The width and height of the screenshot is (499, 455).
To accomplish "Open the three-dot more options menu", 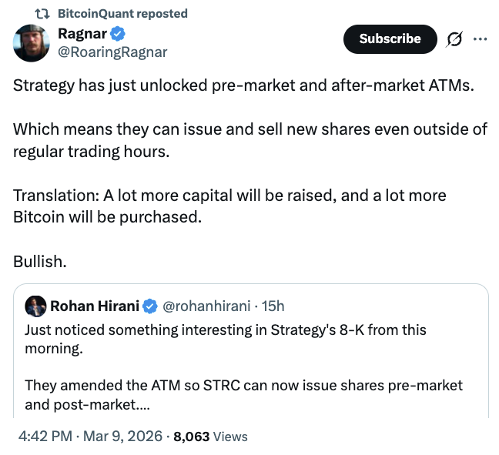I will click(x=480, y=38).
